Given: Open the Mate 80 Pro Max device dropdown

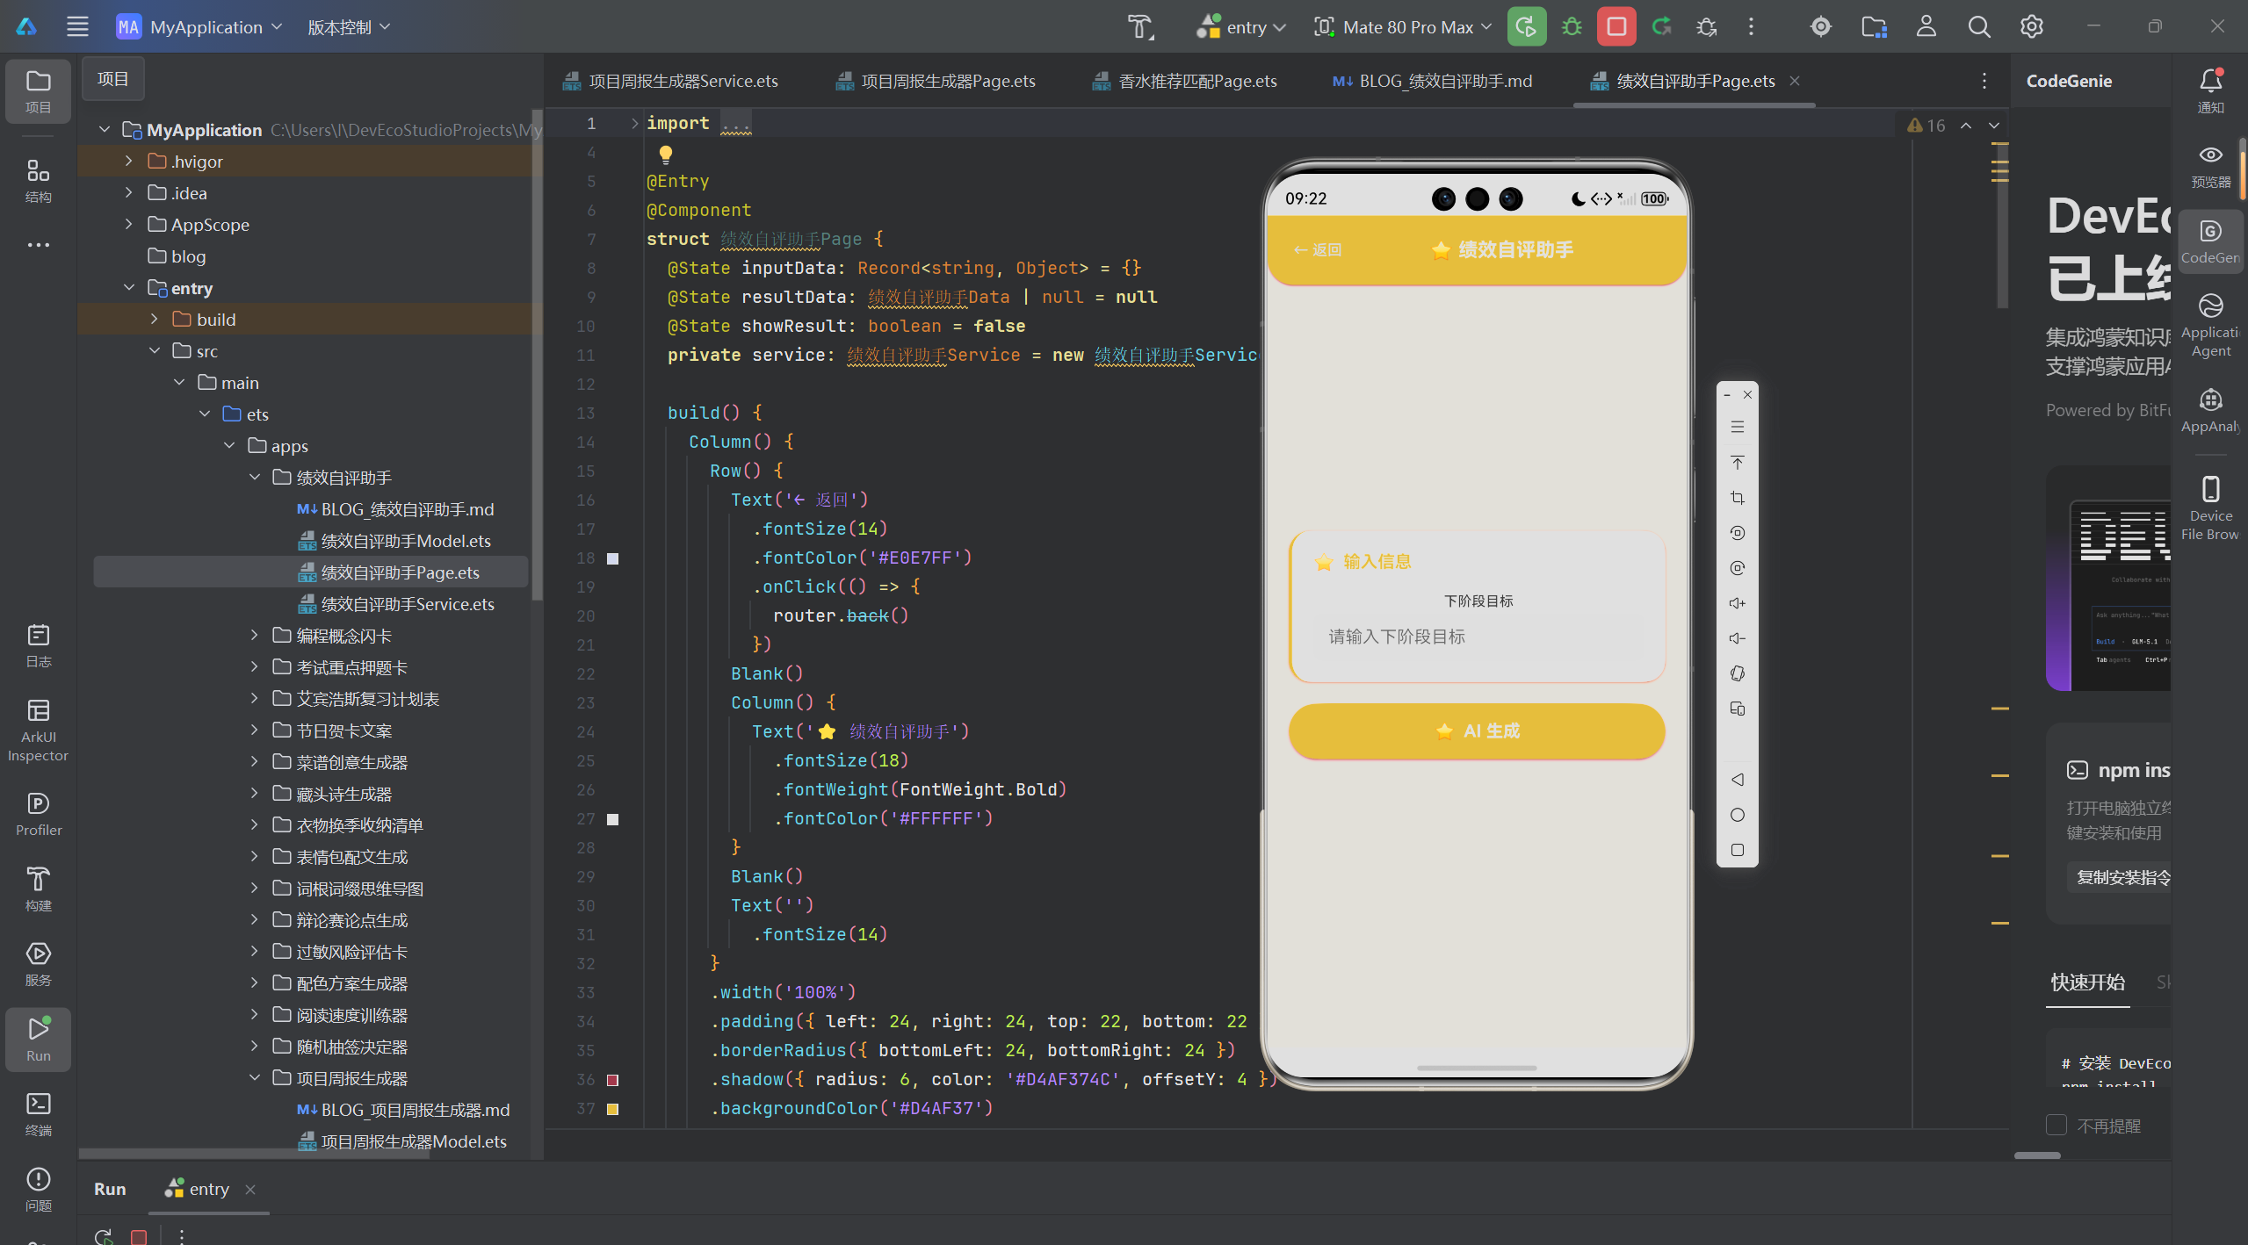Looking at the screenshot, I should 1402,27.
